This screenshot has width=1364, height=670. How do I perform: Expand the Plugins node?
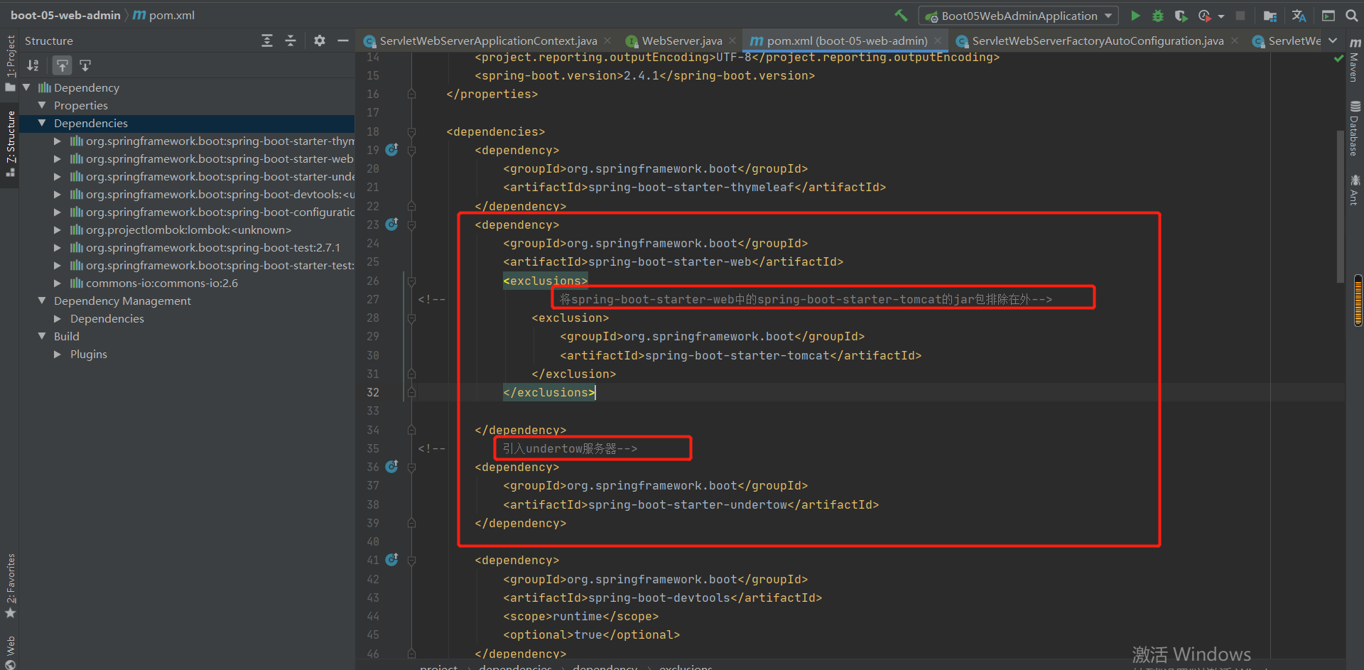(58, 354)
